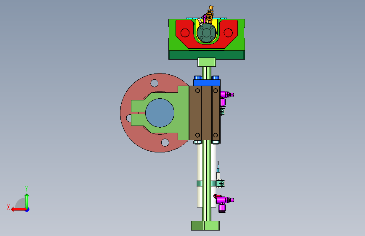Screen dimensions: 365x236
Task: Select the dark green base plate under housing
Action: (206, 55)
